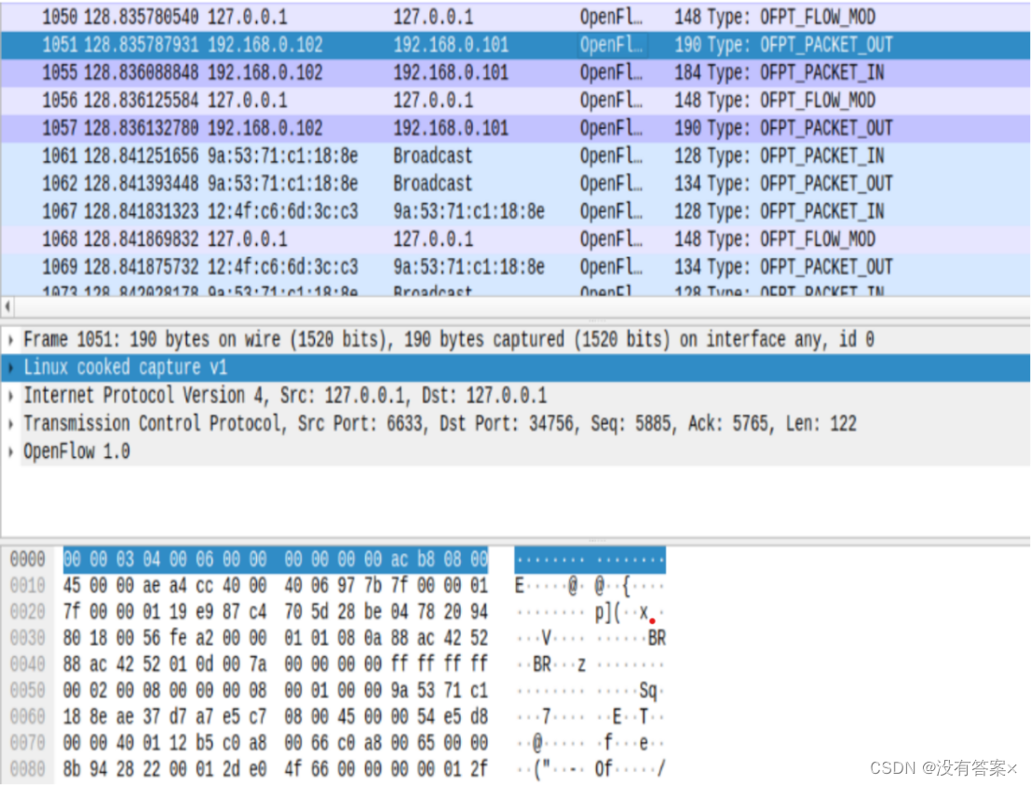Click the left arrow of the horizontal scrollbar
Viewport: 1031px width, 785px height.
point(7,306)
